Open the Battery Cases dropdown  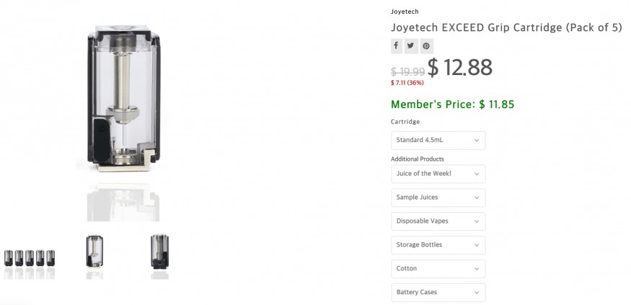coord(438,292)
